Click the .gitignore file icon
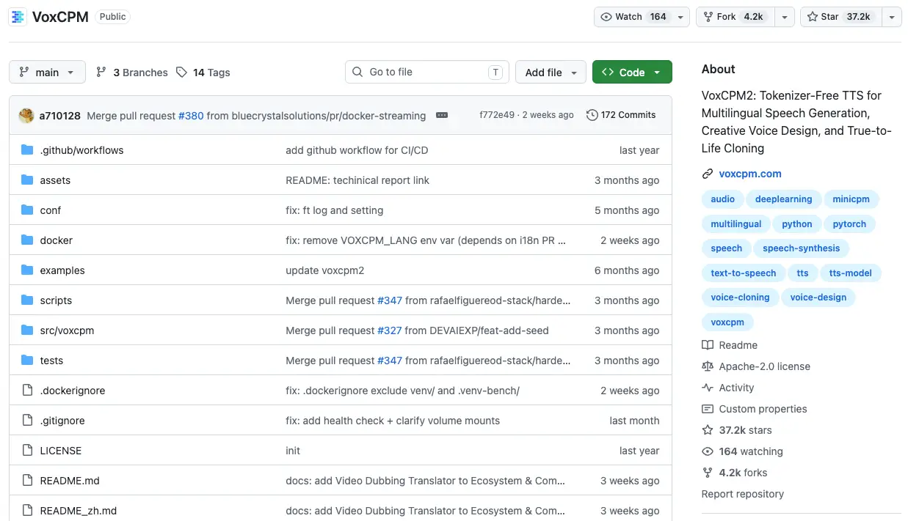This screenshot has width=908, height=521. 27,421
